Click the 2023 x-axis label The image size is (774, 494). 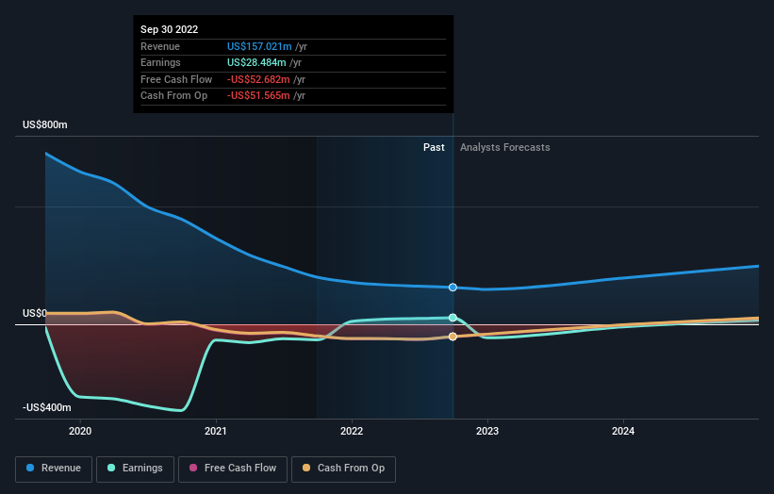pyautogui.click(x=487, y=431)
